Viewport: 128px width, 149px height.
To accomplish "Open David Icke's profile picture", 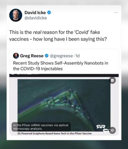I will pos(16,15).
